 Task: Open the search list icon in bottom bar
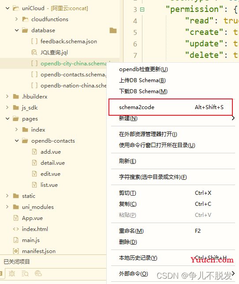(x=25, y=273)
